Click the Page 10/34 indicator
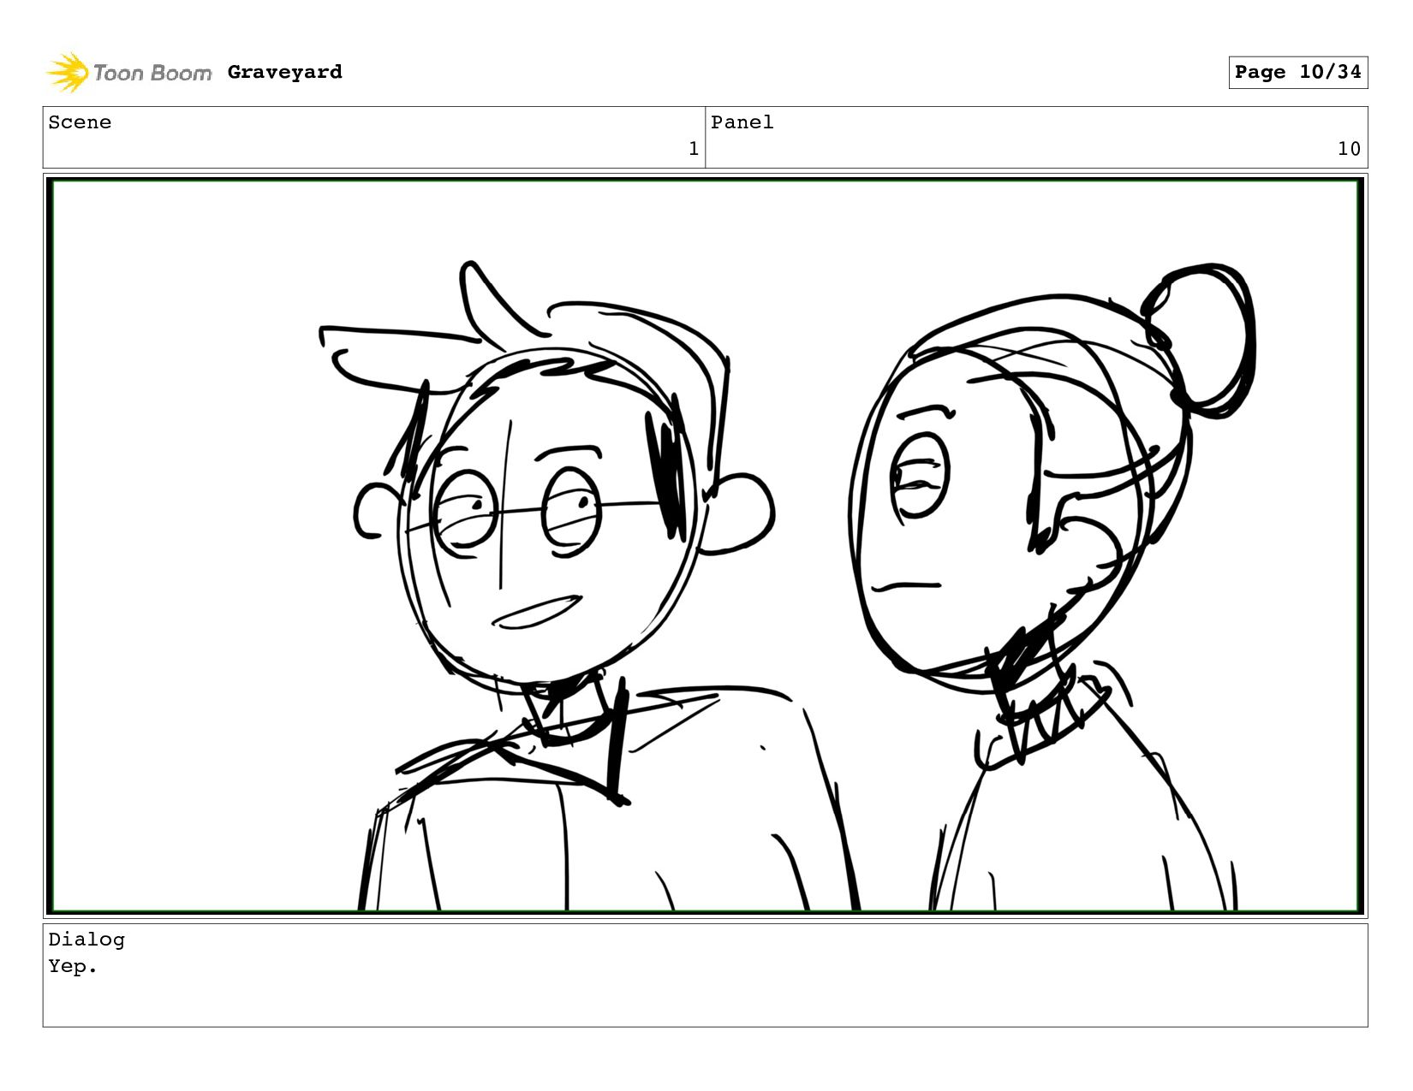This screenshot has height=1091, width=1413. pyautogui.click(x=1297, y=72)
